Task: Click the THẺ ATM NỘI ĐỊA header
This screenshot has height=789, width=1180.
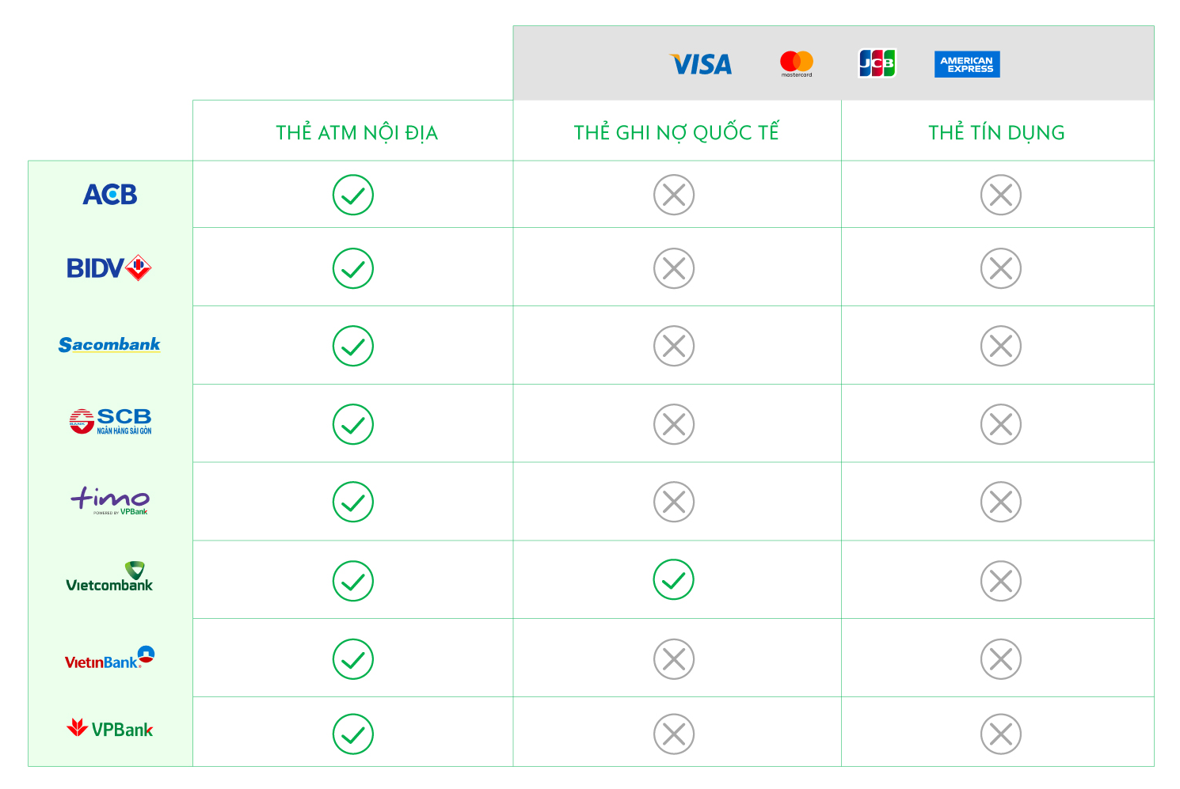Action: [356, 132]
